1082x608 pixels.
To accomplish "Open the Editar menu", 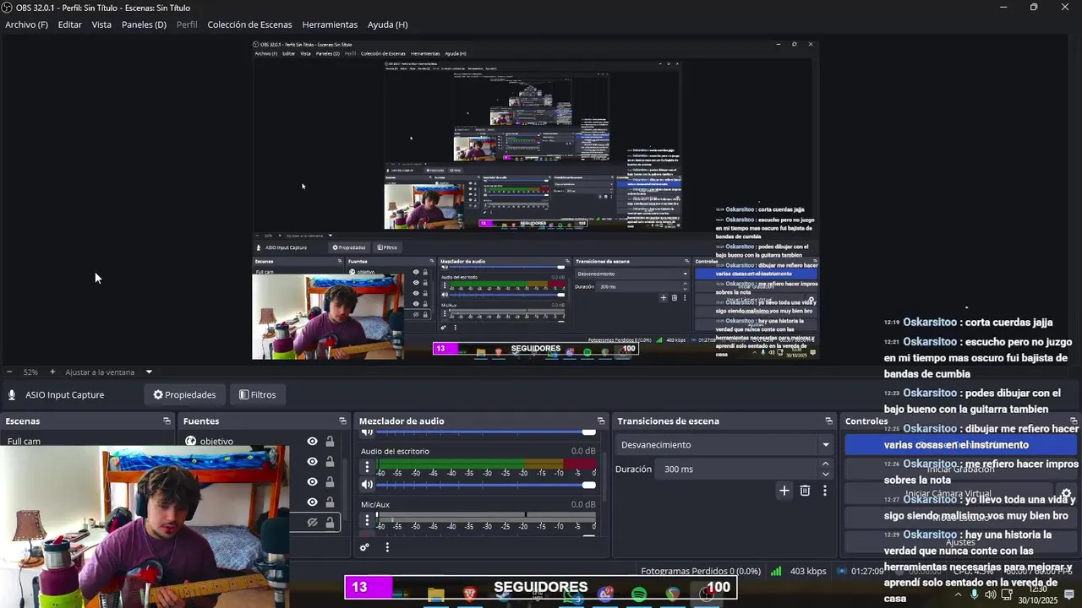I will (69, 24).
